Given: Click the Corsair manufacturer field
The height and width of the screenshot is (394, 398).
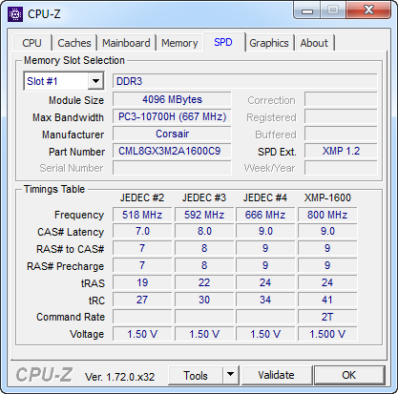Looking at the screenshot, I should click(172, 134).
